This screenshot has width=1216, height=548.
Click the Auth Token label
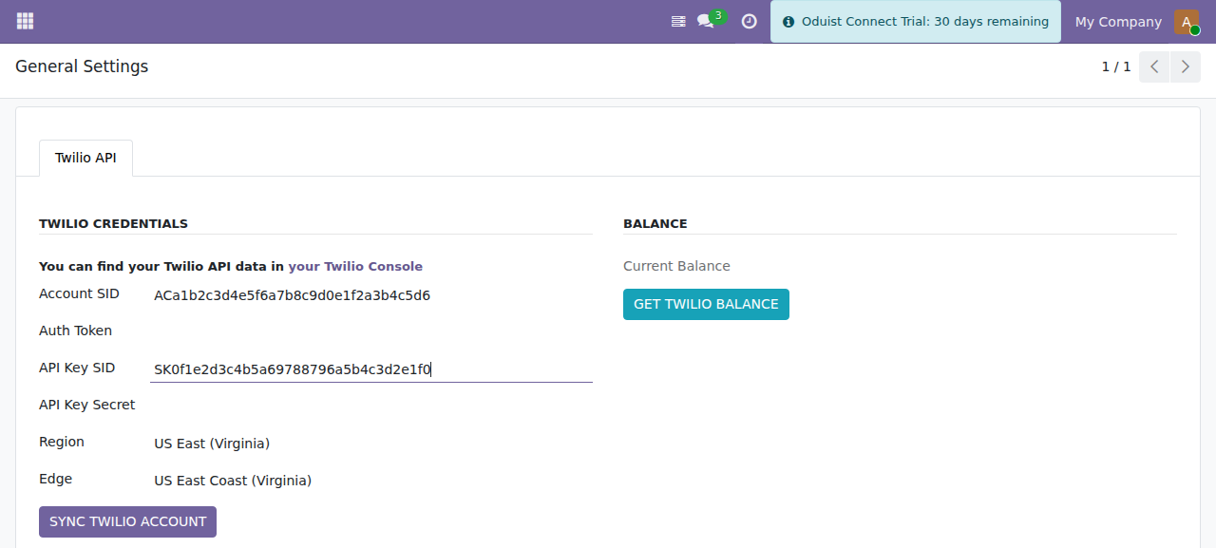[75, 331]
